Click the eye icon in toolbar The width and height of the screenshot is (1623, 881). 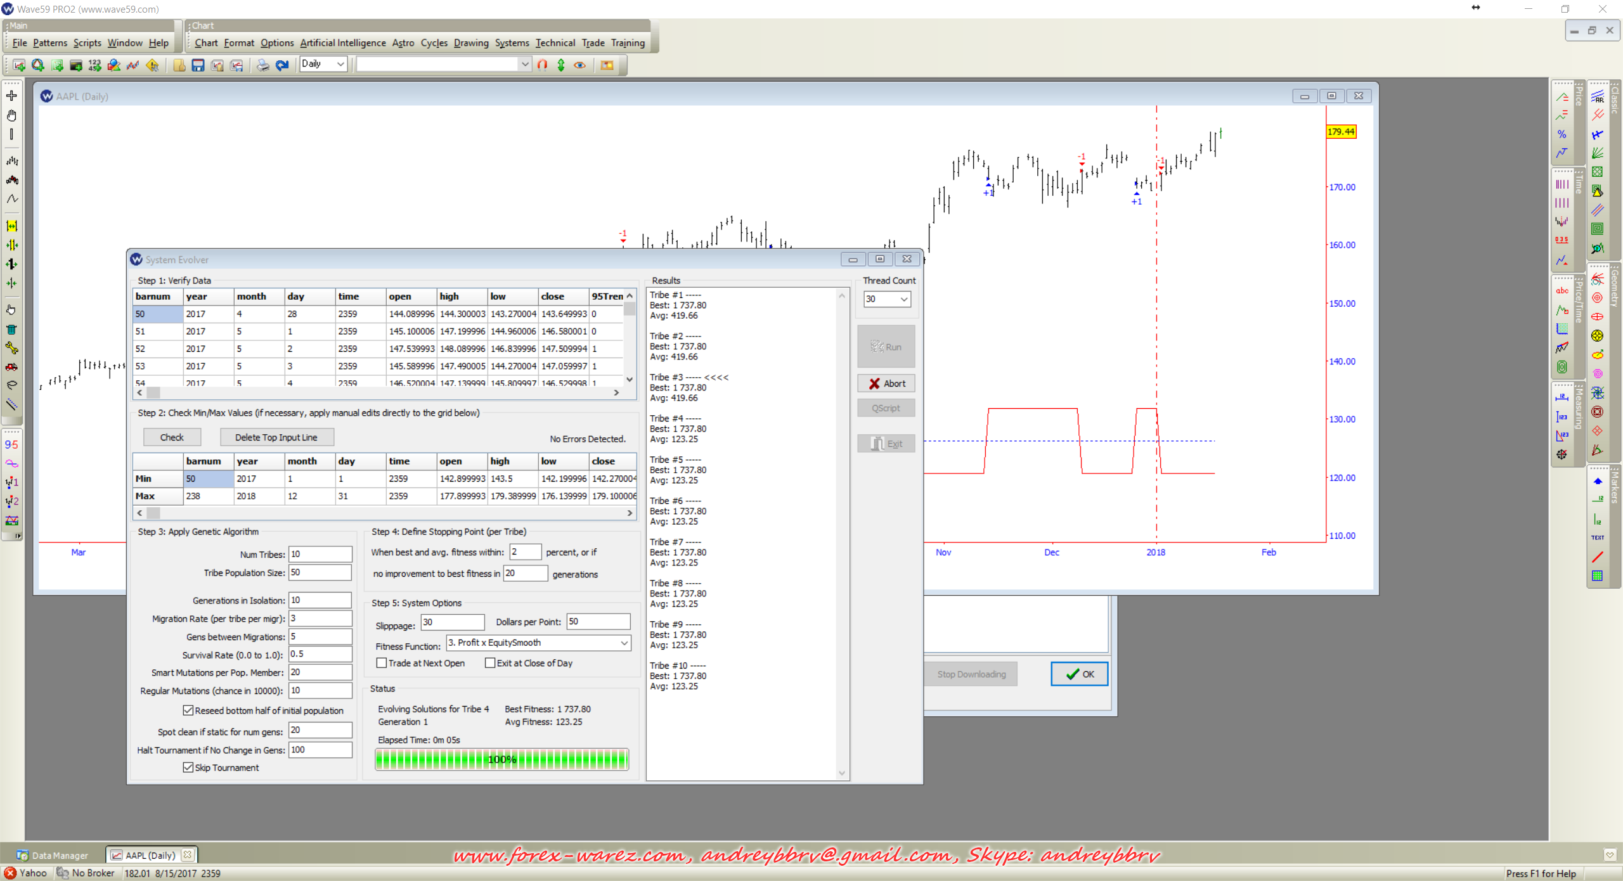click(579, 65)
